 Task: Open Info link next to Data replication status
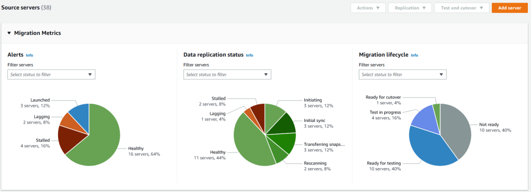click(249, 55)
